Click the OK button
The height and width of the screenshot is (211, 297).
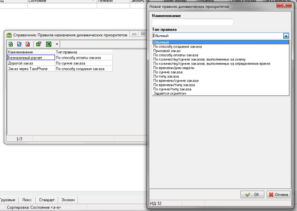pyautogui.click(x=252, y=195)
